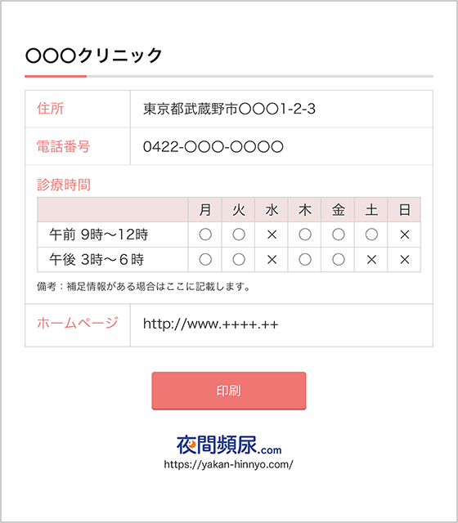Click the 日 column header
The height and width of the screenshot is (523, 458).
(x=404, y=210)
